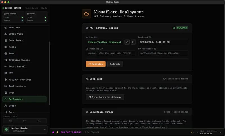Click the Memories sidebar icon
The height and width of the screenshot is (136, 225).
6,27
